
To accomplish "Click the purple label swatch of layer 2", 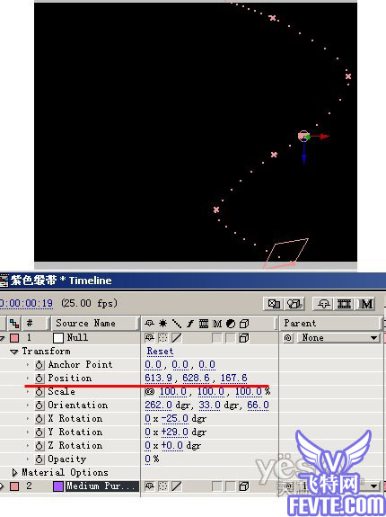I will (x=58, y=486).
